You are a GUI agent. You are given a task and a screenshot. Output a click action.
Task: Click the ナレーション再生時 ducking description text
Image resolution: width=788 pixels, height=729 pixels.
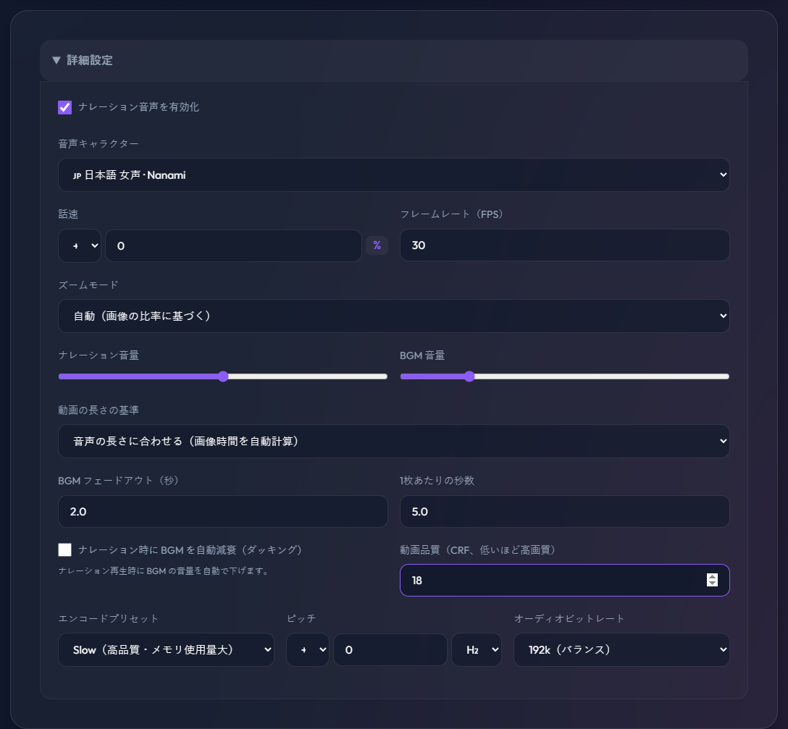coord(164,570)
